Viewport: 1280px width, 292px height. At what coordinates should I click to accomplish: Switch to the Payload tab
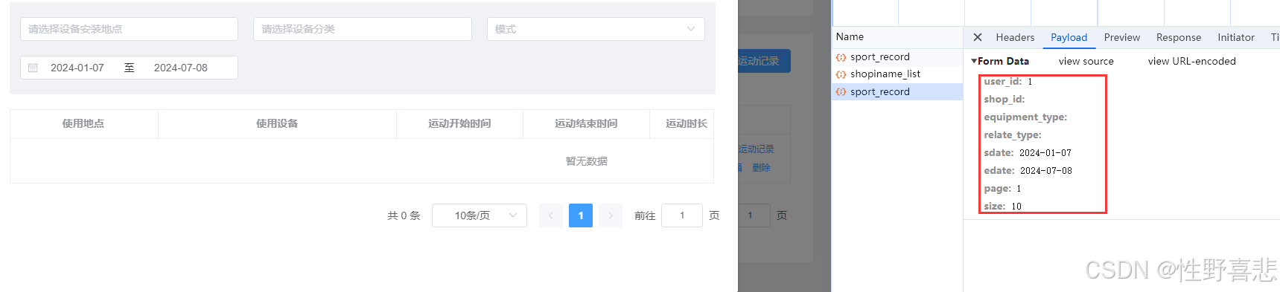[1069, 37]
